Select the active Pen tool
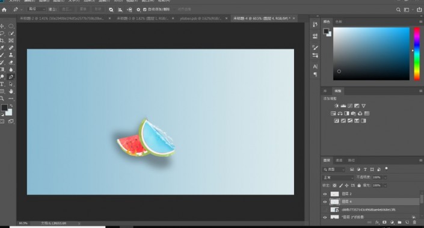 coord(11,77)
